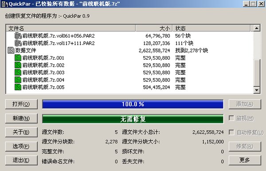
Task: Click the 打开(O) button
Action: tap(21, 104)
